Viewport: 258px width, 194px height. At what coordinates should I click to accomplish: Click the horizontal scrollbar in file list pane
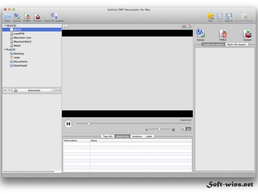tap(29, 172)
